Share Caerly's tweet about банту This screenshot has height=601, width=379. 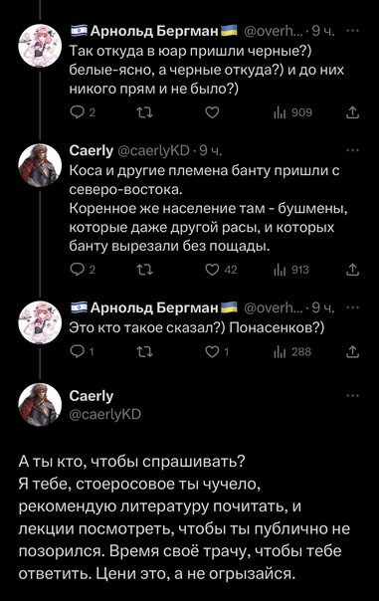(352, 271)
